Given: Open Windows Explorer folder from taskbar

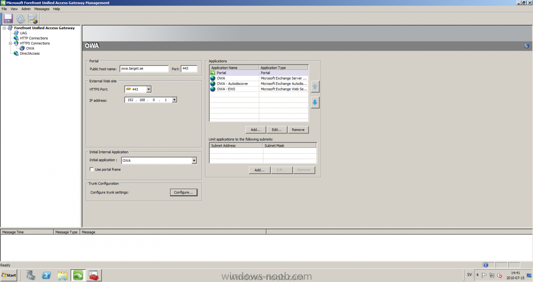Looking at the screenshot, I should click(62, 275).
